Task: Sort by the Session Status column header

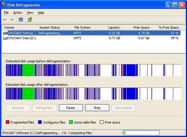Action: (54, 27)
